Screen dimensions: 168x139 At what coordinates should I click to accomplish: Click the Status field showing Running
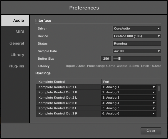137,43
